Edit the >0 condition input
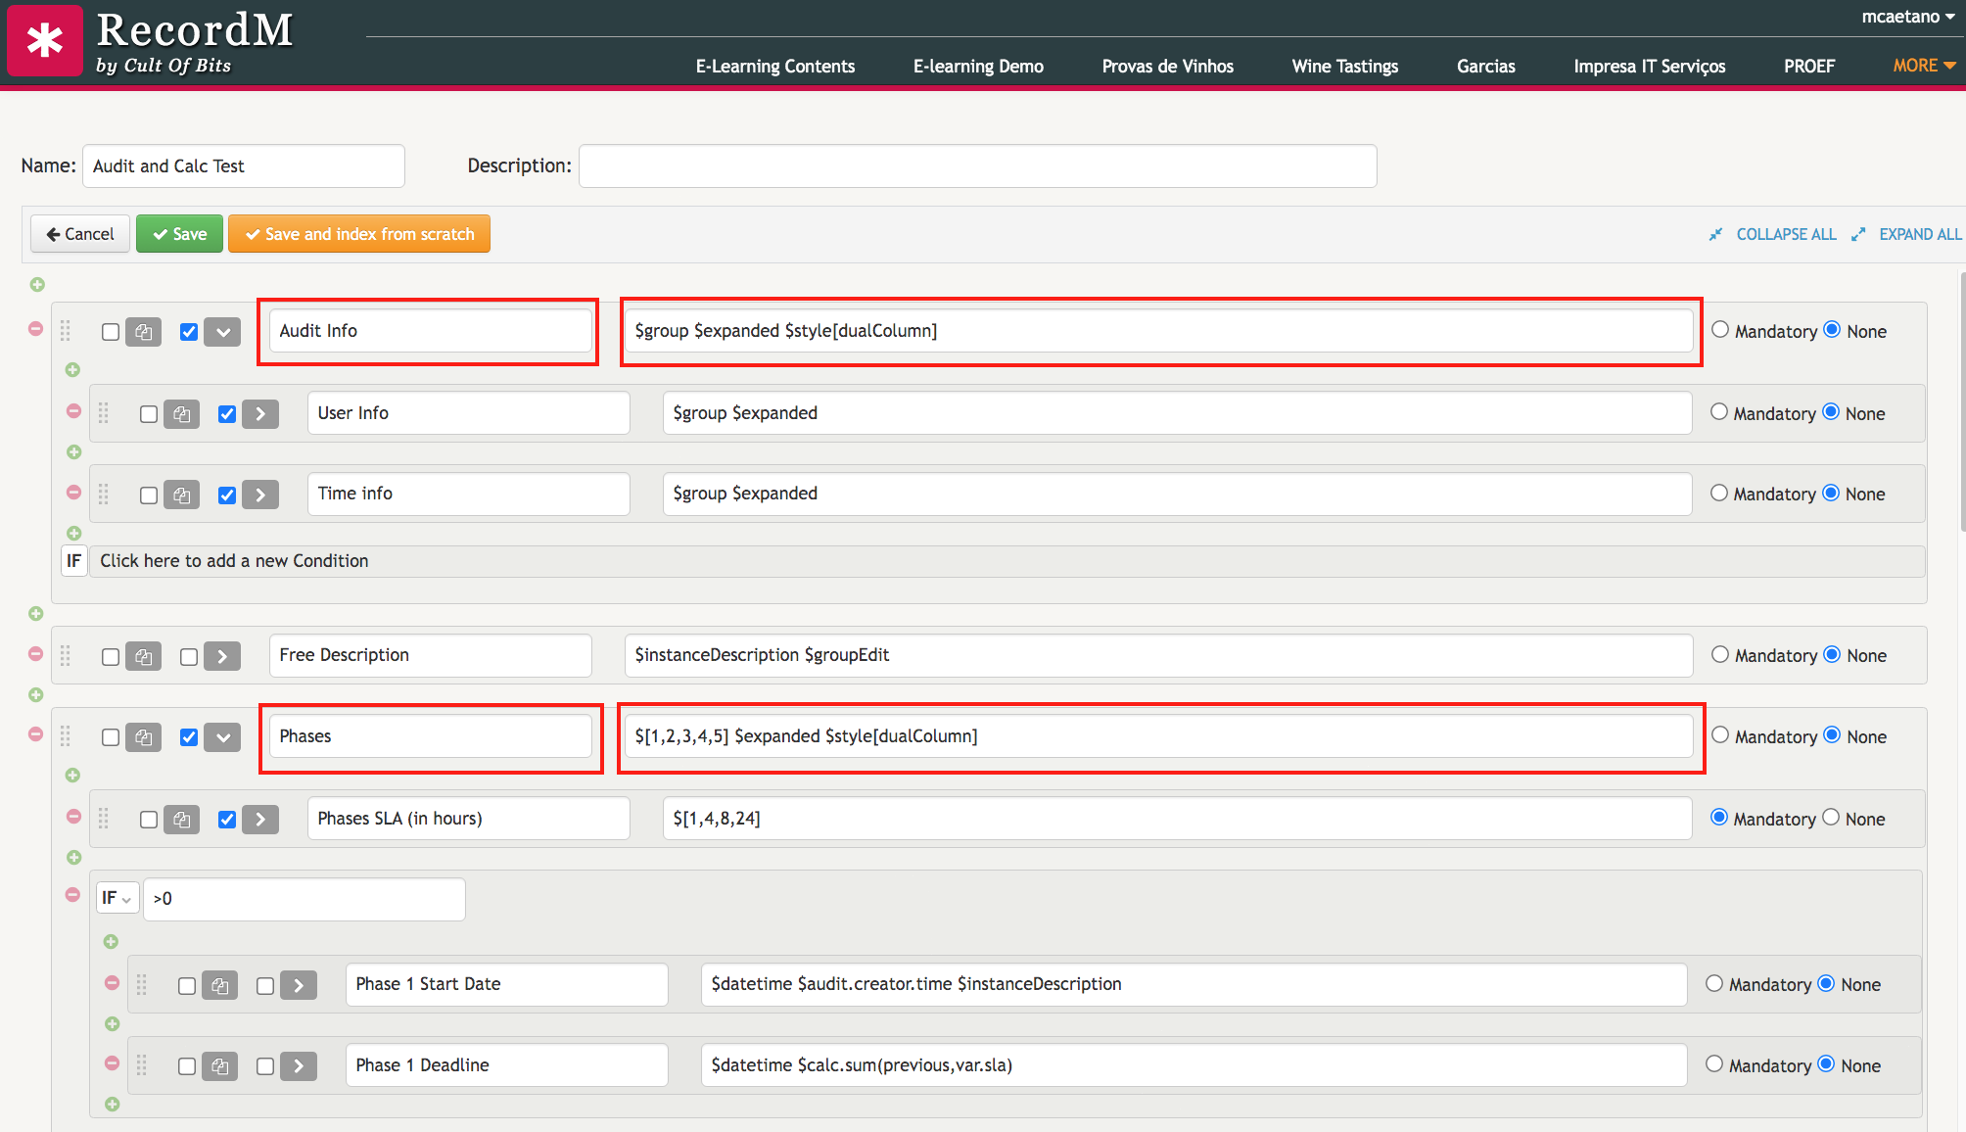Viewport: 1966px width, 1132px height. pyautogui.click(x=304, y=899)
